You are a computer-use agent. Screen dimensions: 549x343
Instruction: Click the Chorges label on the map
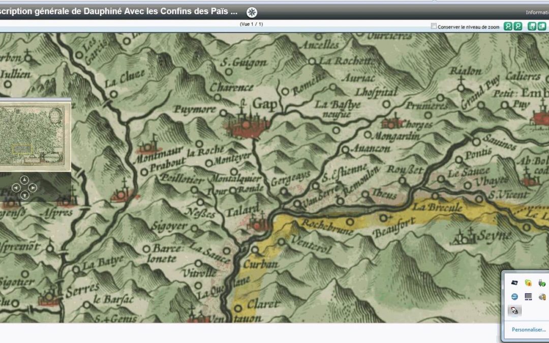pos(417,124)
